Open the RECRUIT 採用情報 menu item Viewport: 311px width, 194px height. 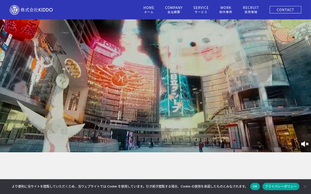pos(251,10)
